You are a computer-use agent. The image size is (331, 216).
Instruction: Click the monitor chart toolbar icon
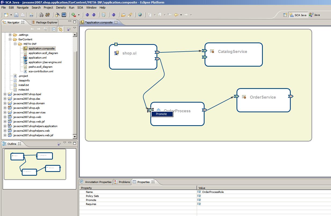click(64, 15)
